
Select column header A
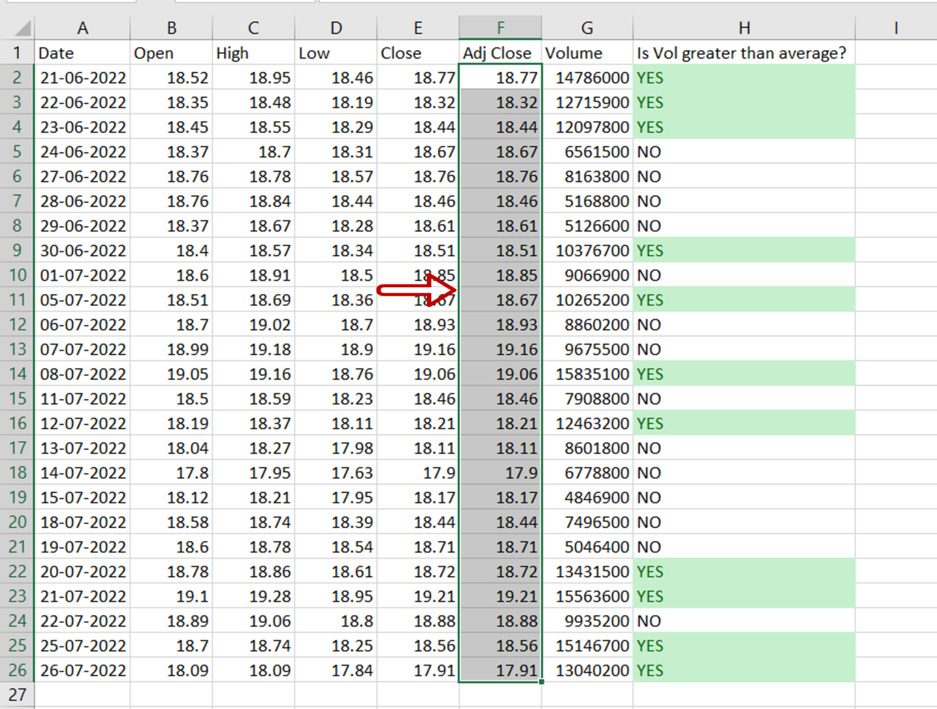[x=83, y=27]
